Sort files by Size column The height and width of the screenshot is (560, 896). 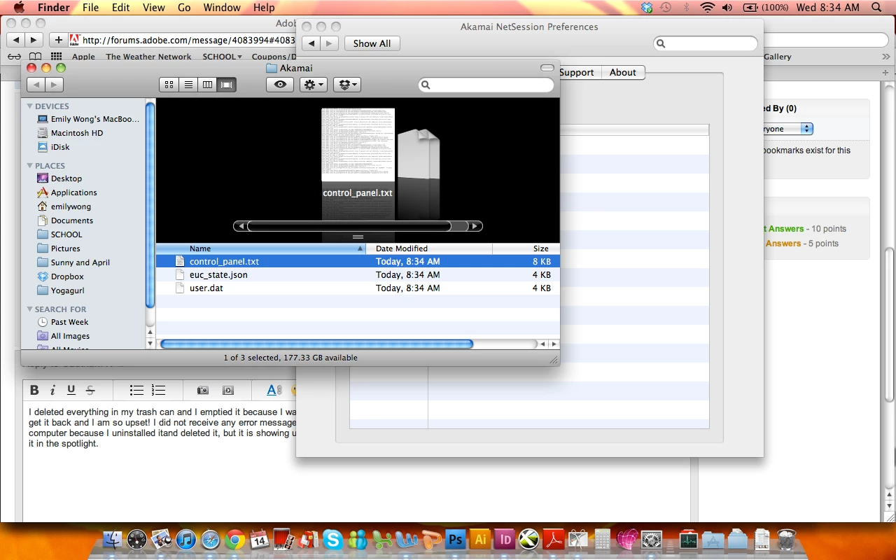[526, 248]
